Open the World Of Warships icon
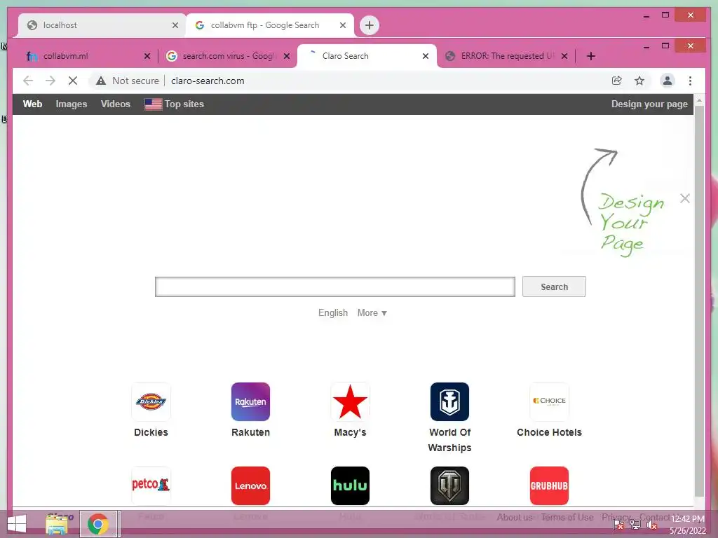 click(x=449, y=401)
